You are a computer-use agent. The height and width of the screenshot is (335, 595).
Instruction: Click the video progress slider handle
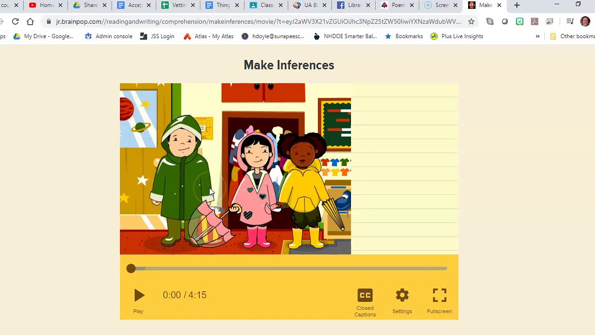point(131,268)
